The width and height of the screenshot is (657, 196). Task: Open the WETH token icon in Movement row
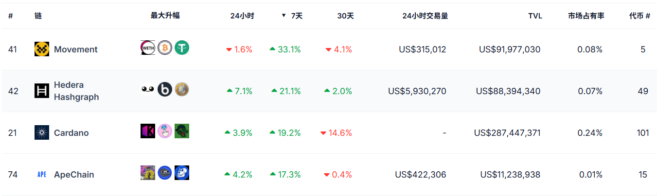point(148,48)
